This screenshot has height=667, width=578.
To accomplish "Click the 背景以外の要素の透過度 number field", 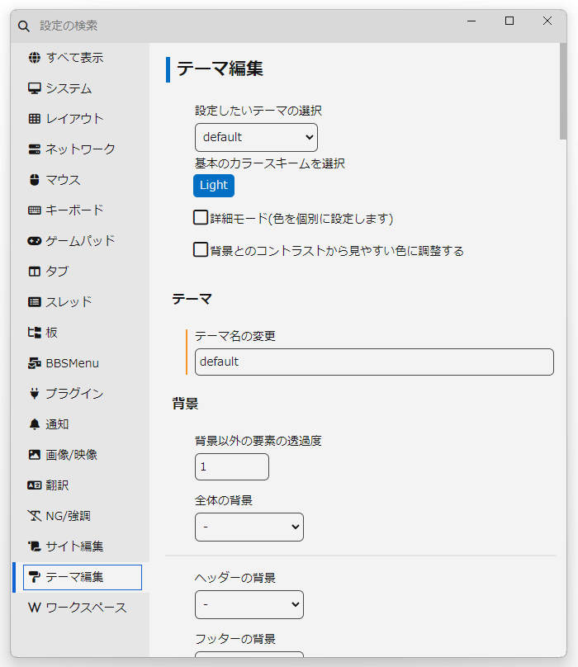I will point(232,466).
